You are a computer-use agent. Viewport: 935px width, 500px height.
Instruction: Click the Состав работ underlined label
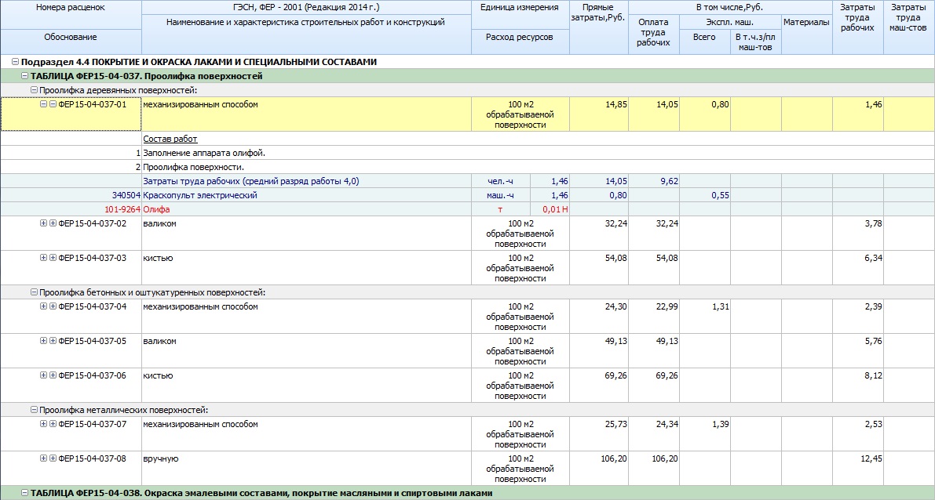[170, 139]
